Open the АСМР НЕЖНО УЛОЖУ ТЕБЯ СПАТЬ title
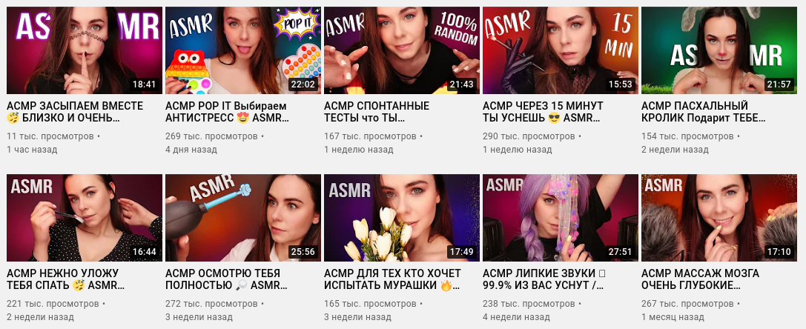806x329 pixels. pos(66,279)
